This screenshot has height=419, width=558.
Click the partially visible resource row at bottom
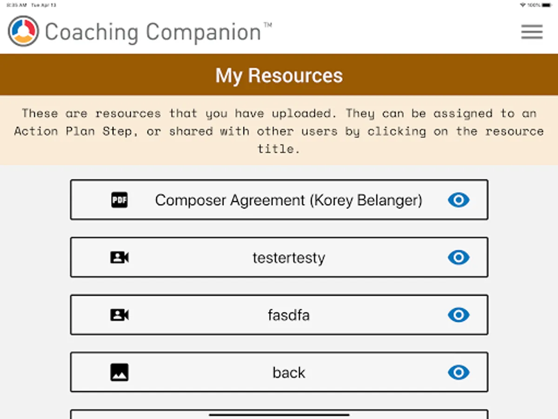(139, 414)
